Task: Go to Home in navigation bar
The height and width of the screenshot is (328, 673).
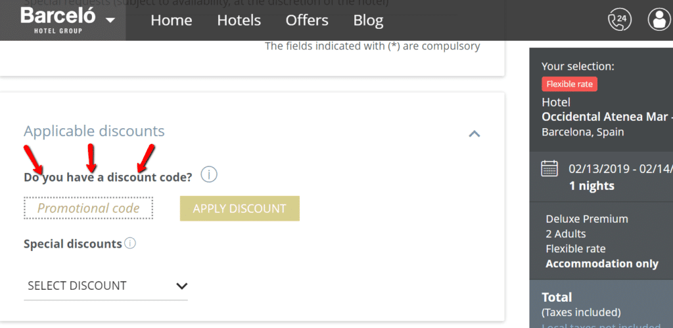Action: (172, 20)
